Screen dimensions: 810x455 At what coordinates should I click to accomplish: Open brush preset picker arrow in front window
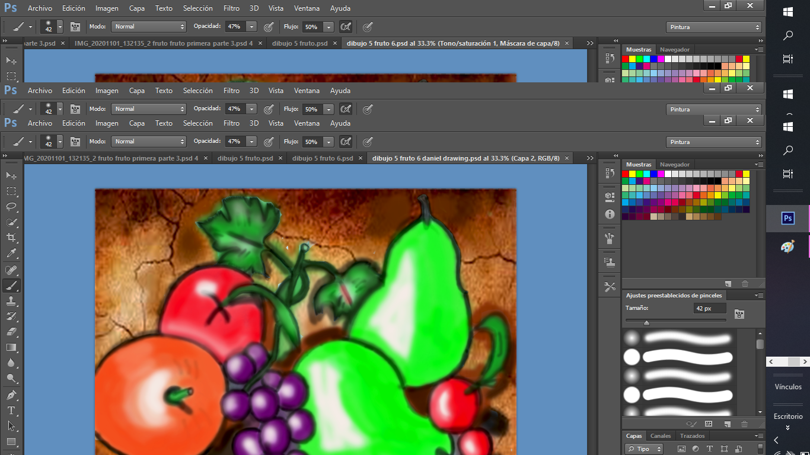click(x=60, y=142)
